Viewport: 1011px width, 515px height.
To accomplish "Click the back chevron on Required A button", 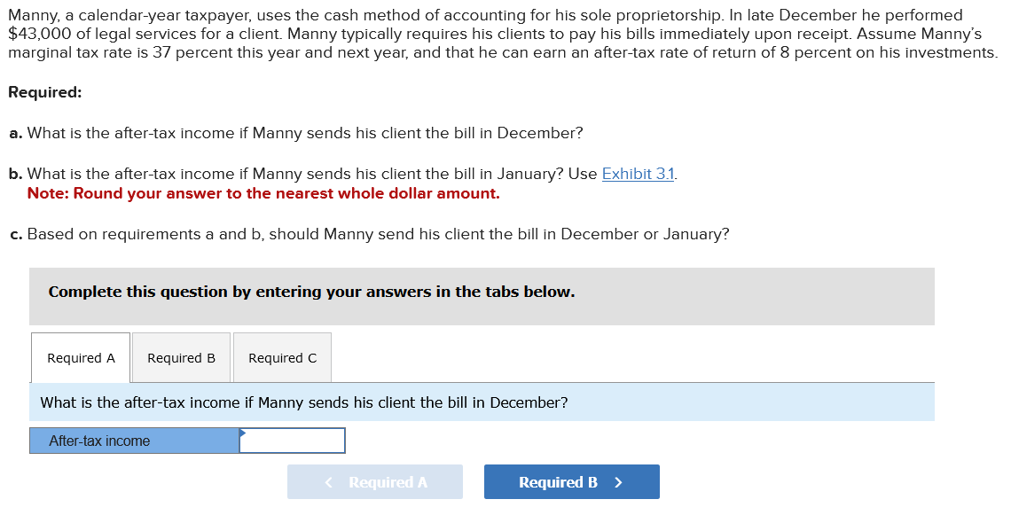I will [327, 481].
